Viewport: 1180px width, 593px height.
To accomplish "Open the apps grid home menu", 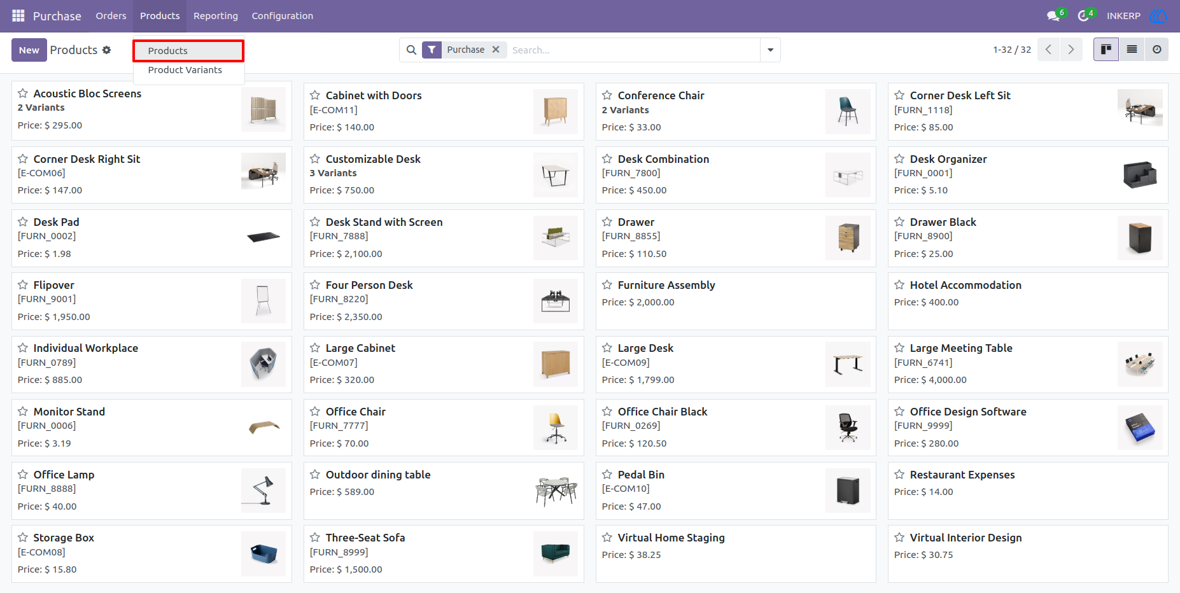I will coord(18,15).
